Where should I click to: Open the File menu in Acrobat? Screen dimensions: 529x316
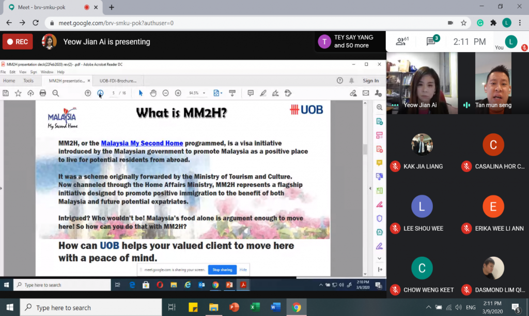(x=3, y=72)
